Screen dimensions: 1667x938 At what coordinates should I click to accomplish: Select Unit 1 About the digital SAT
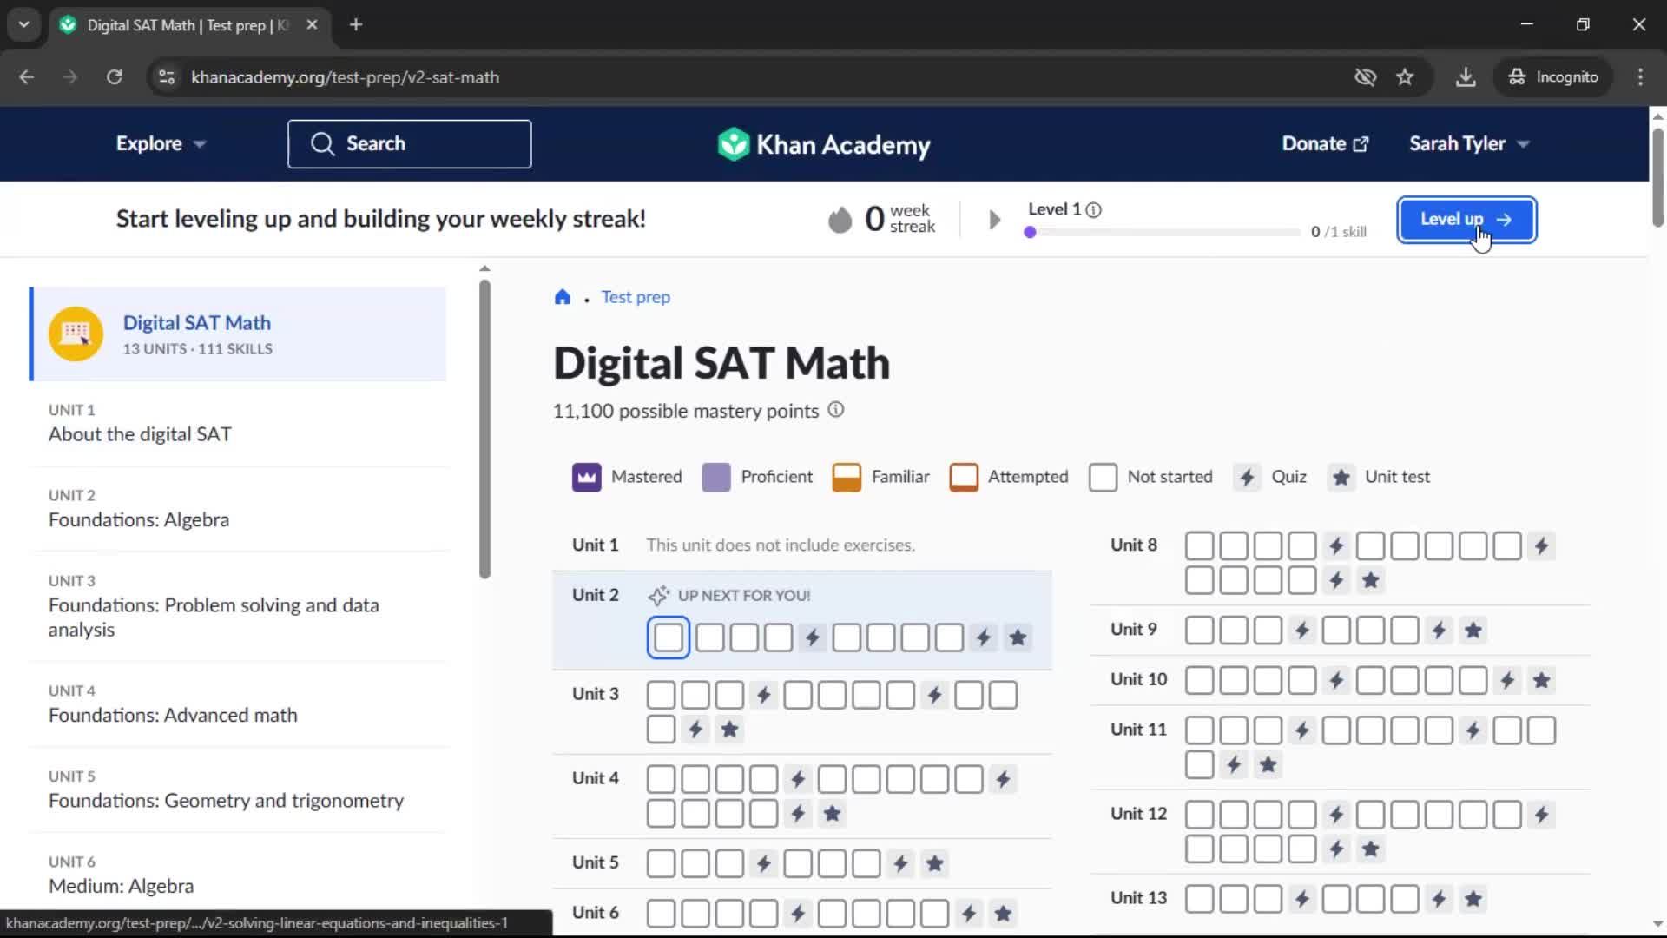(238, 424)
